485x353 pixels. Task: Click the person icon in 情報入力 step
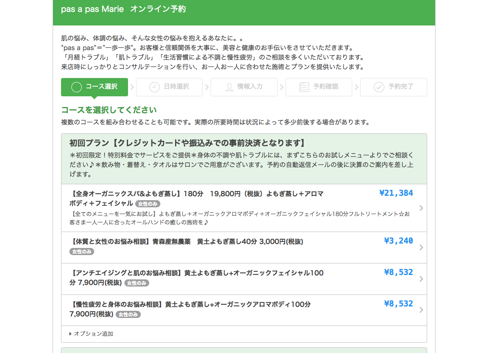coord(229,87)
